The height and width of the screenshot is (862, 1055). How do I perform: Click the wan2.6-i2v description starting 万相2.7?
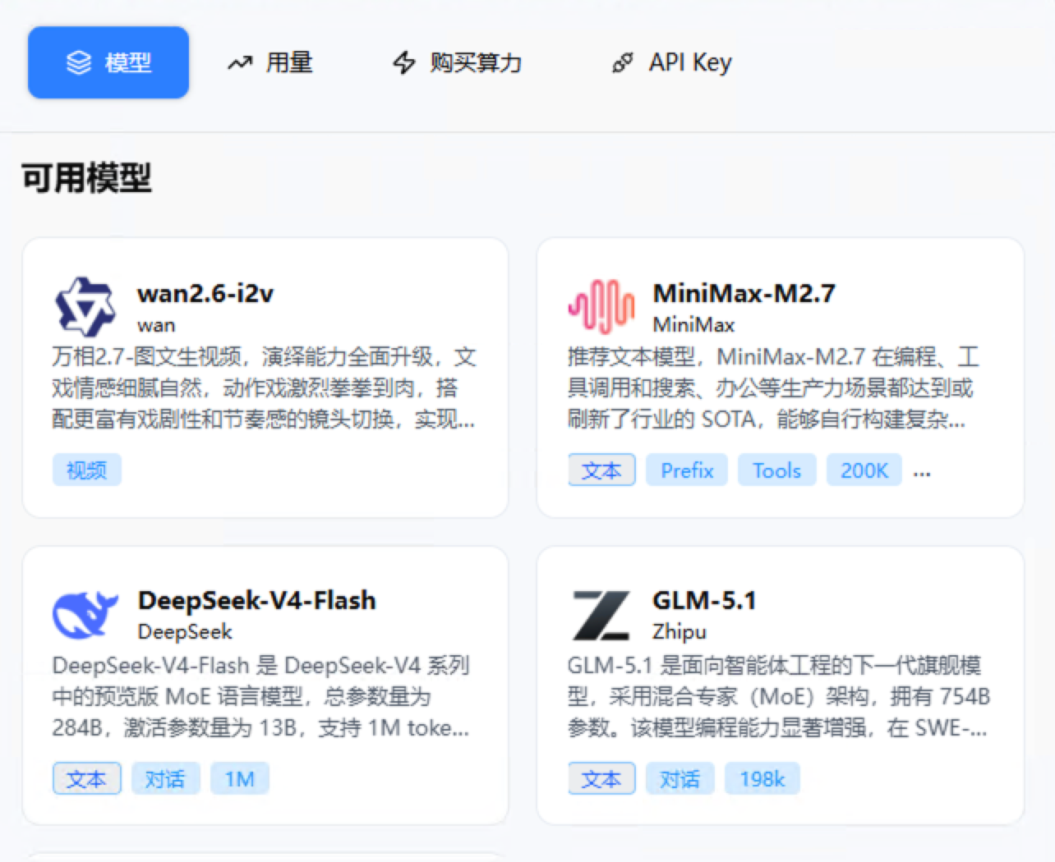point(264,388)
